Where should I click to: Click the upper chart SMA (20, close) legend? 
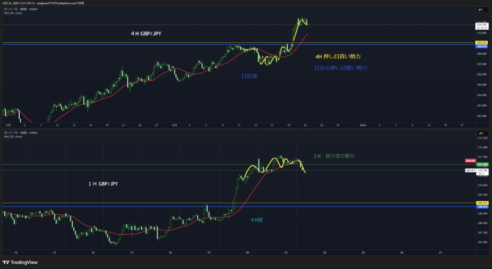13,13
